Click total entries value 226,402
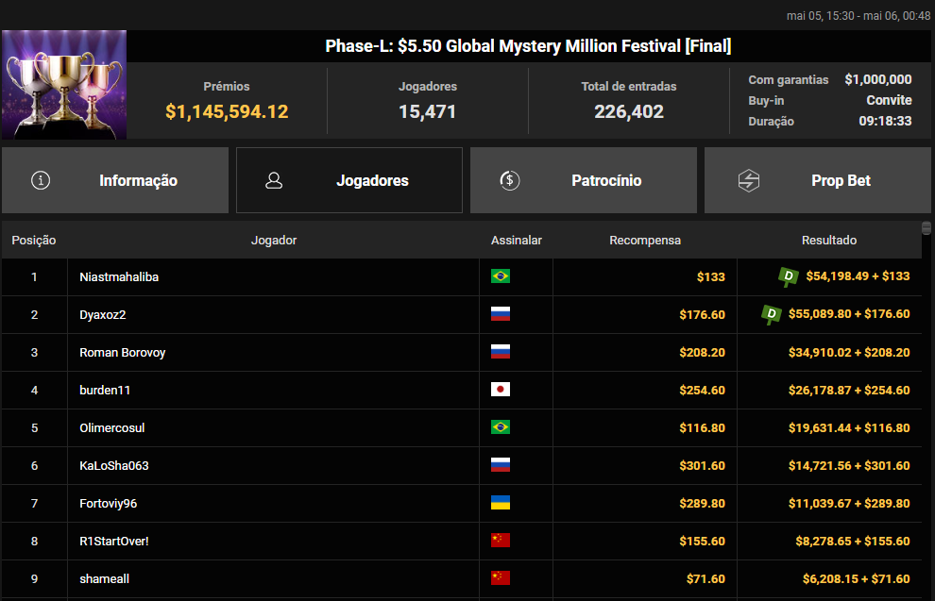The image size is (935, 601). pos(629,111)
